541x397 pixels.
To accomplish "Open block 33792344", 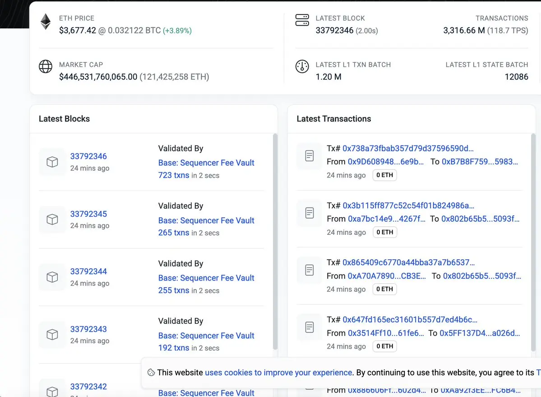I will pyautogui.click(x=89, y=272).
